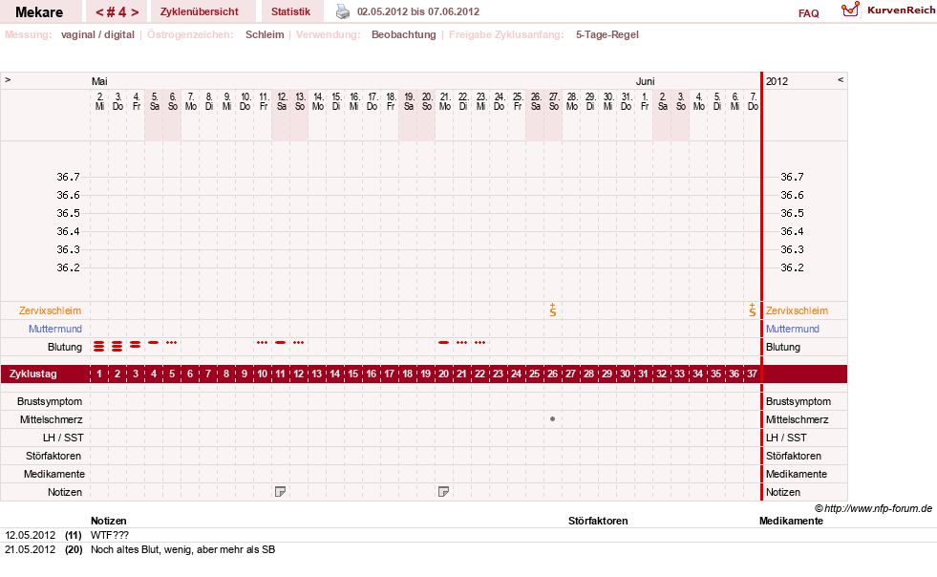937x577 pixels.
Task: Click light bleeding marker on cycle day 20
Action: tap(443, 343)
